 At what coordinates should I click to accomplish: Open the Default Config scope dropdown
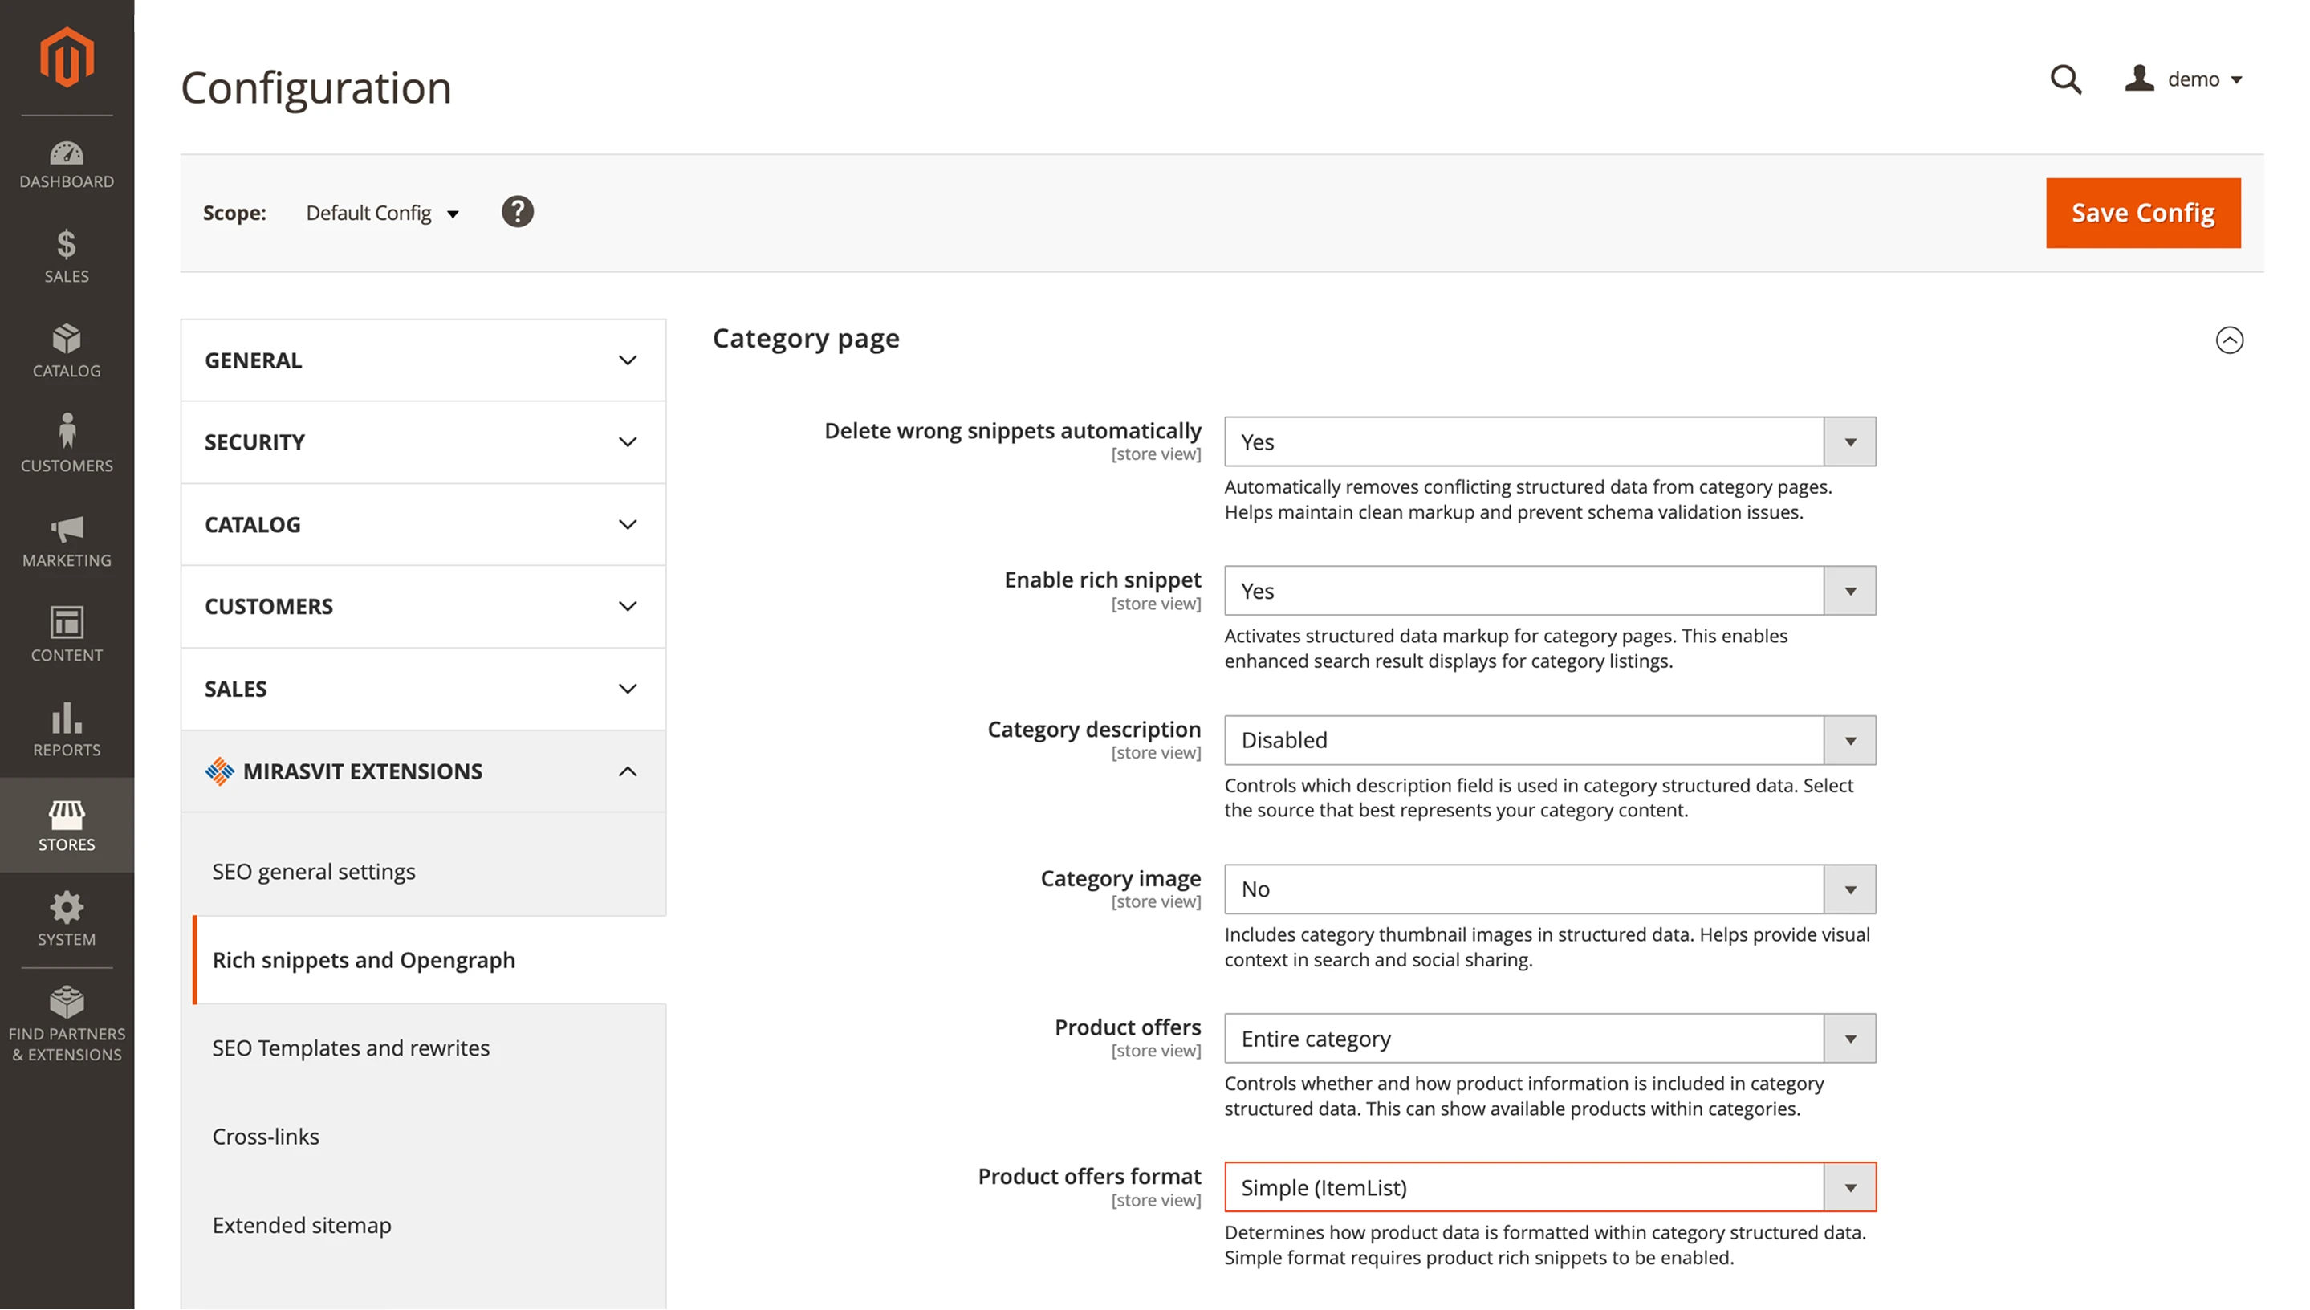click(382, 214)
